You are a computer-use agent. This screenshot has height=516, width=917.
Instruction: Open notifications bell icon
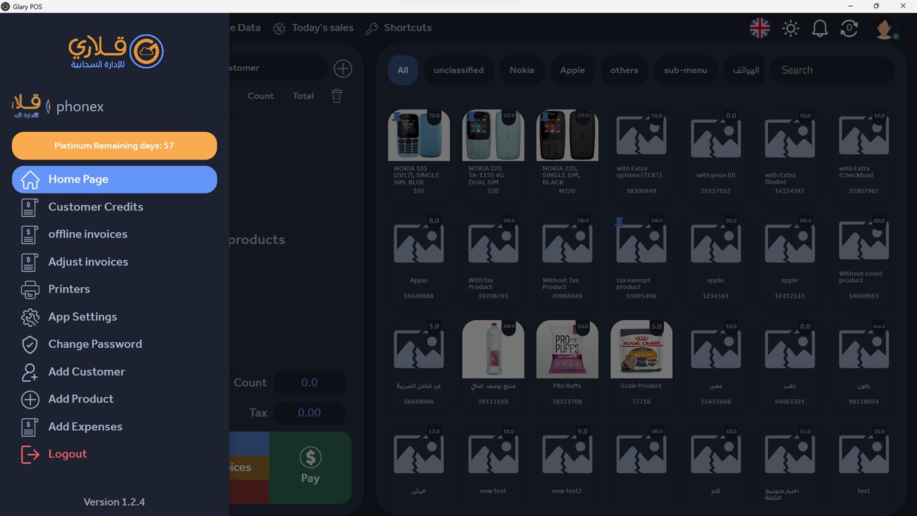point(819,28)
